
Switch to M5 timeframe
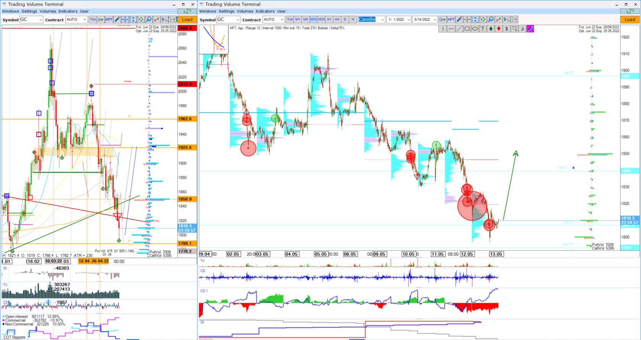(306, 19)
